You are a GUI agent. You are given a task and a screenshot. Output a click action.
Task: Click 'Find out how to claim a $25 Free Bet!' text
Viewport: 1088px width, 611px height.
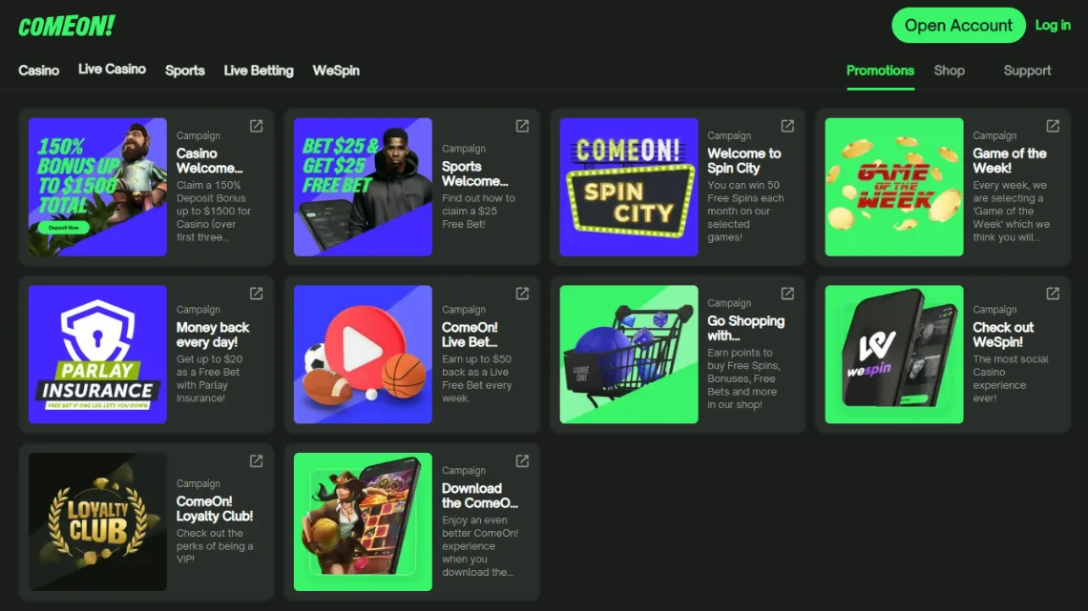[x=478, y=212]
